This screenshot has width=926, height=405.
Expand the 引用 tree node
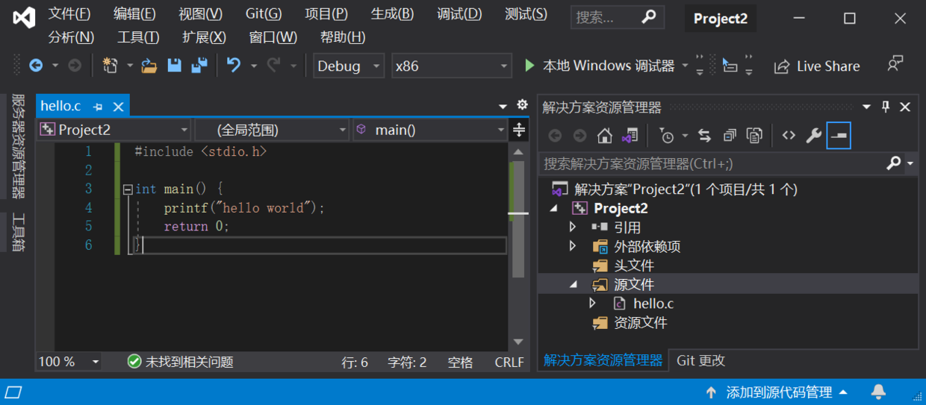coord(573,227)
